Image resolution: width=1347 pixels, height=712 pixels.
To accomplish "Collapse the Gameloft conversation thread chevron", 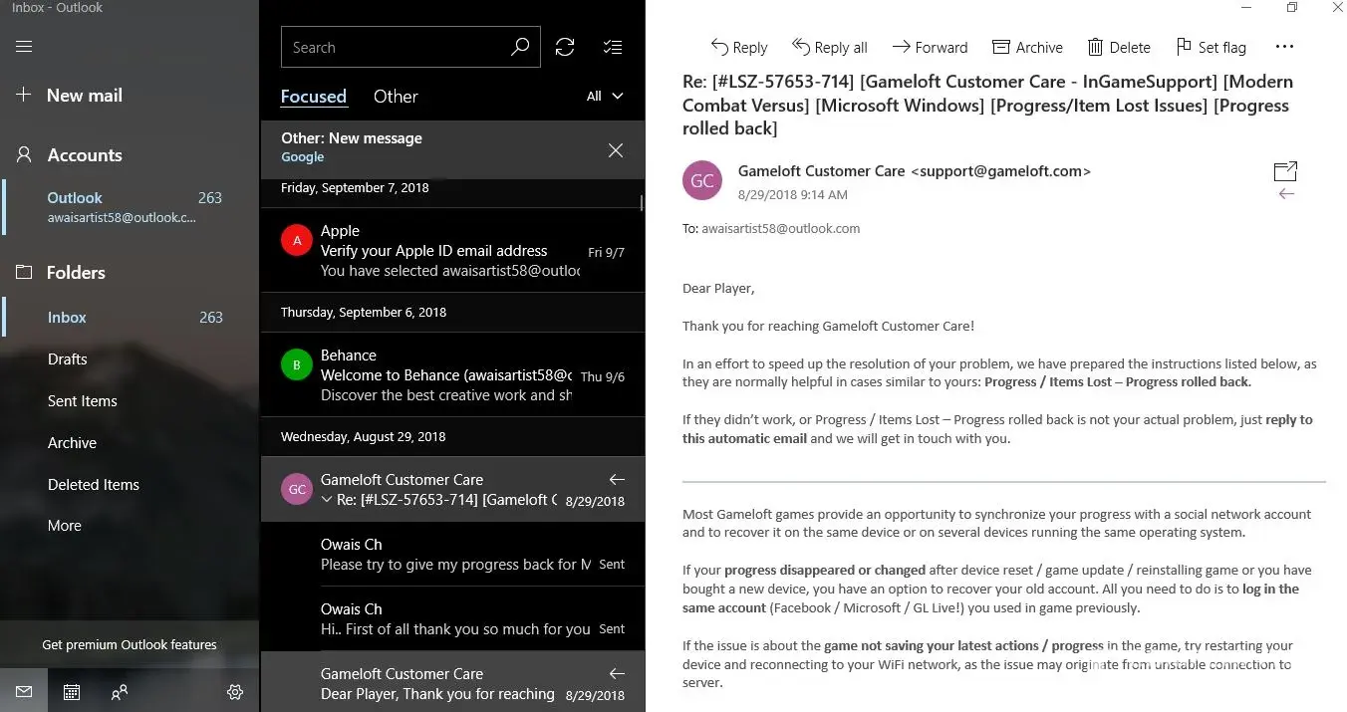I will pos(327,500).
